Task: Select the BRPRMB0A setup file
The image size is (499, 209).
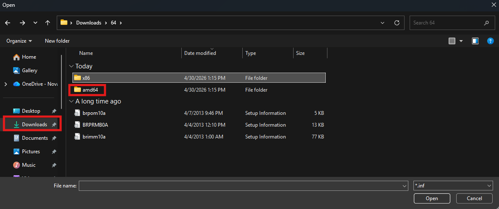Action: 199,125
